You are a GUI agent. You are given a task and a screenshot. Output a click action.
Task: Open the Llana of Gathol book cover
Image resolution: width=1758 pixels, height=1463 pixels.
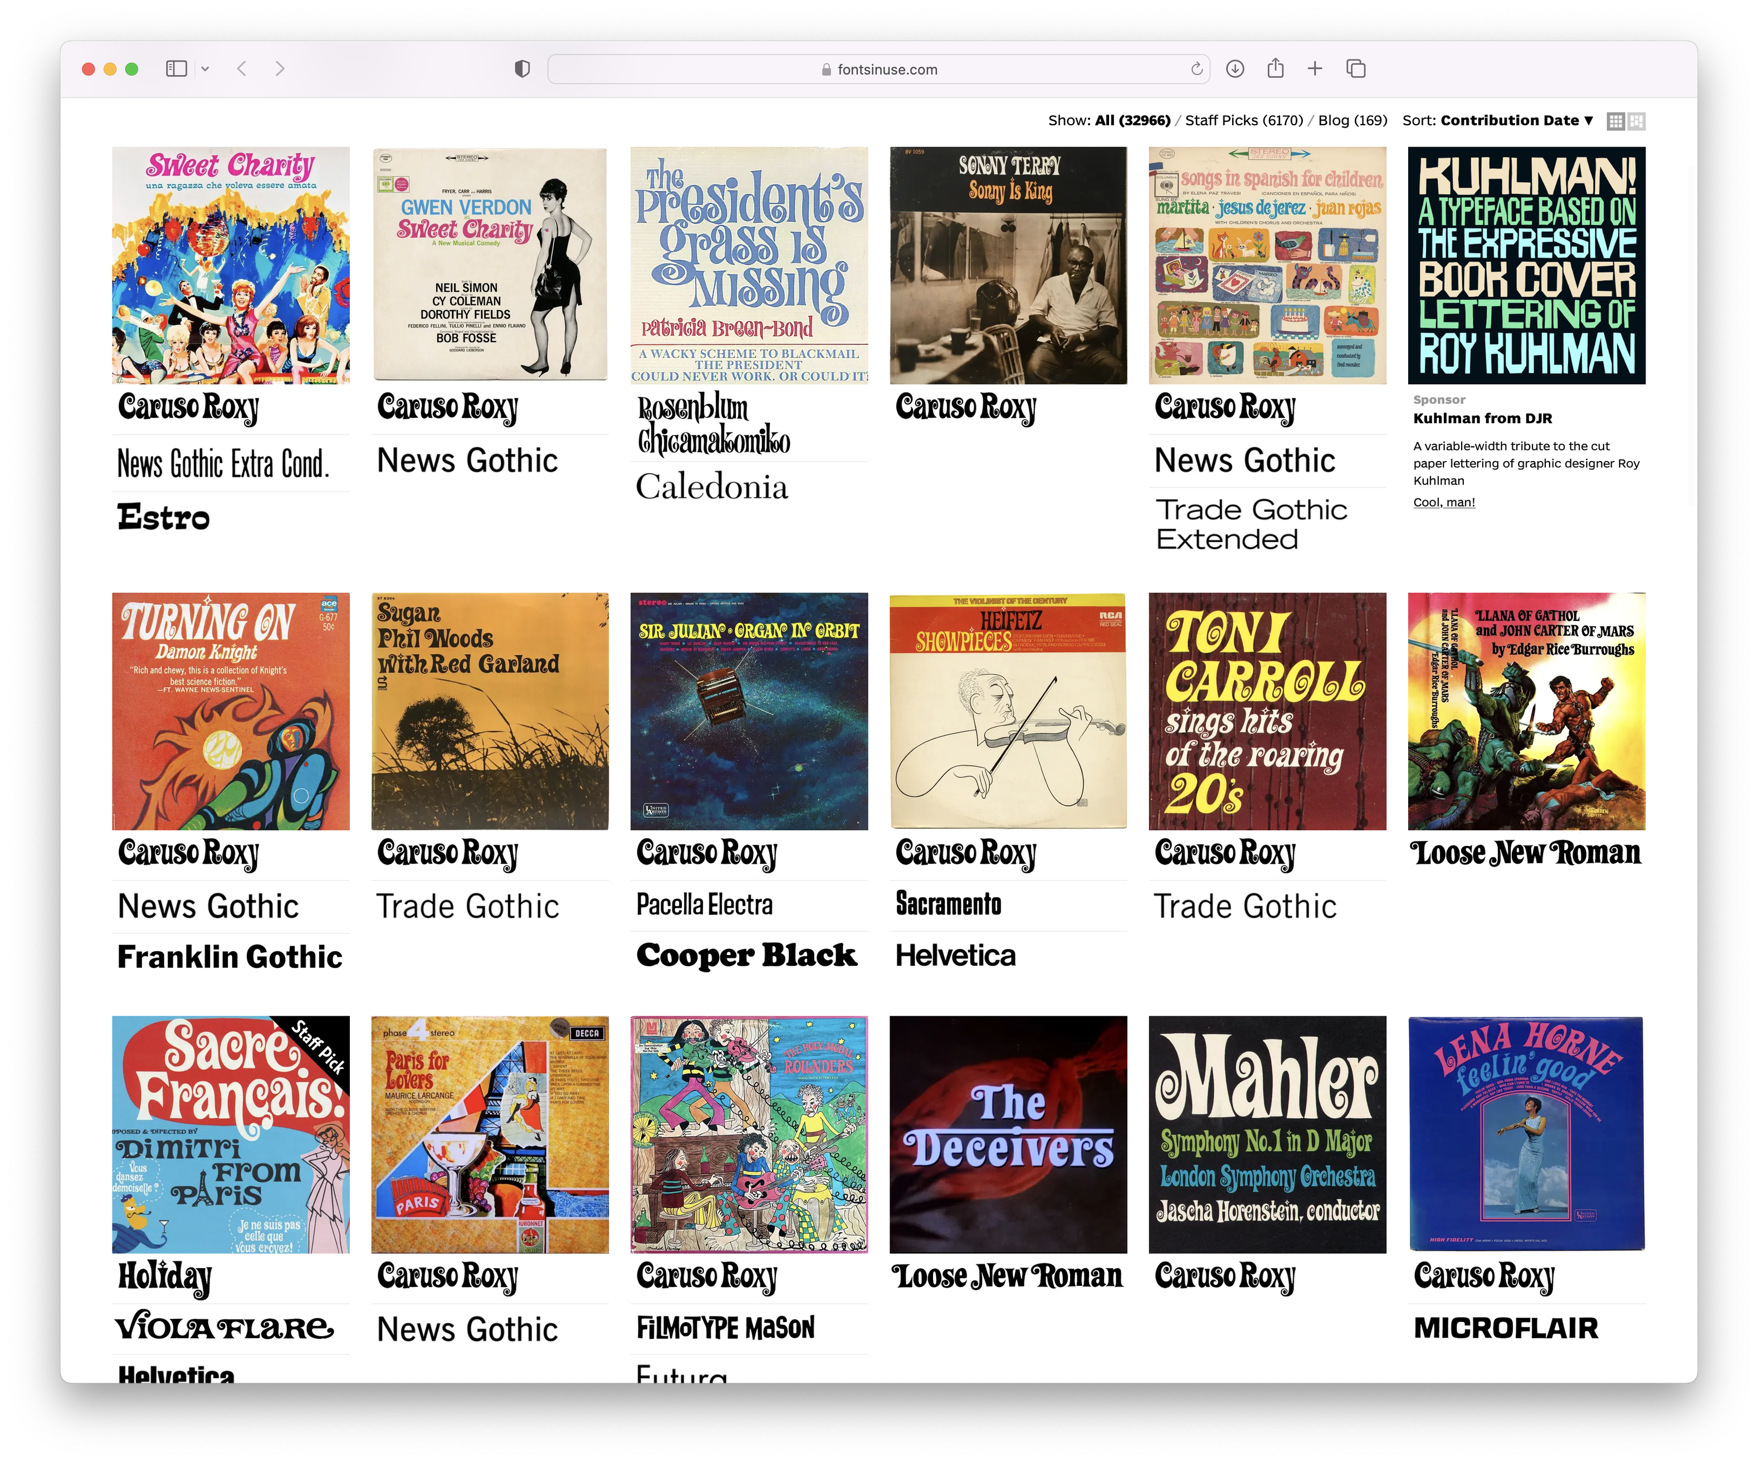pyautogui.click(x=1527, y=711)
